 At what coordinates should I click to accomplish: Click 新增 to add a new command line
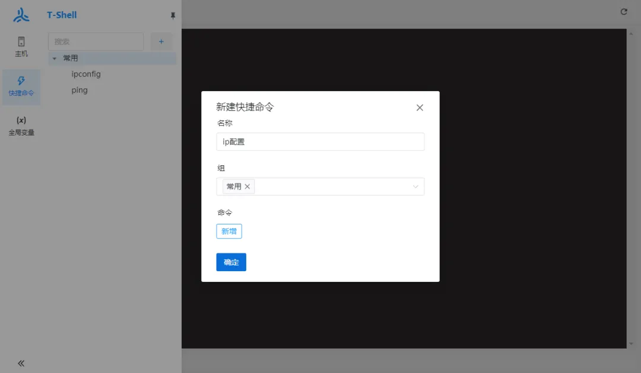229,231
